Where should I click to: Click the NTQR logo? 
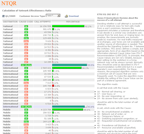(9, 3)
